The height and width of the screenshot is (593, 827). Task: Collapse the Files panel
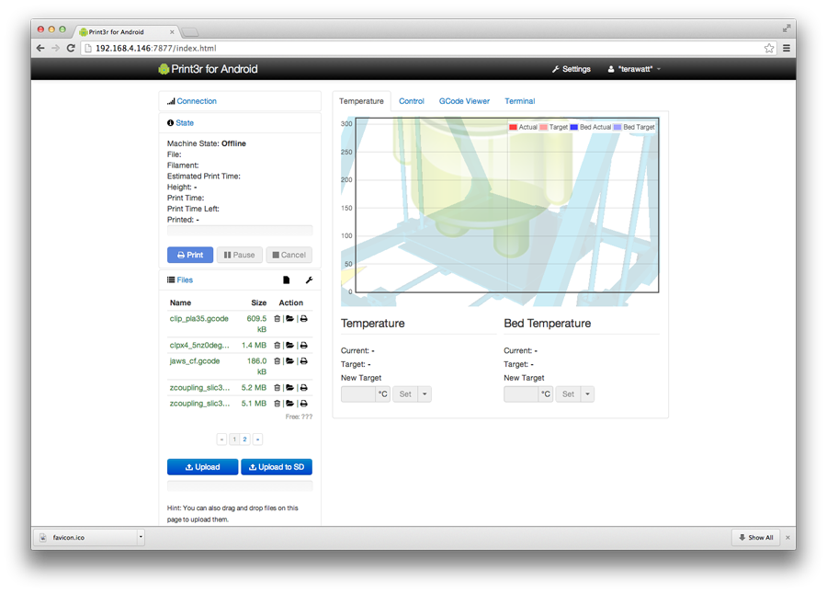coord(185,280)
